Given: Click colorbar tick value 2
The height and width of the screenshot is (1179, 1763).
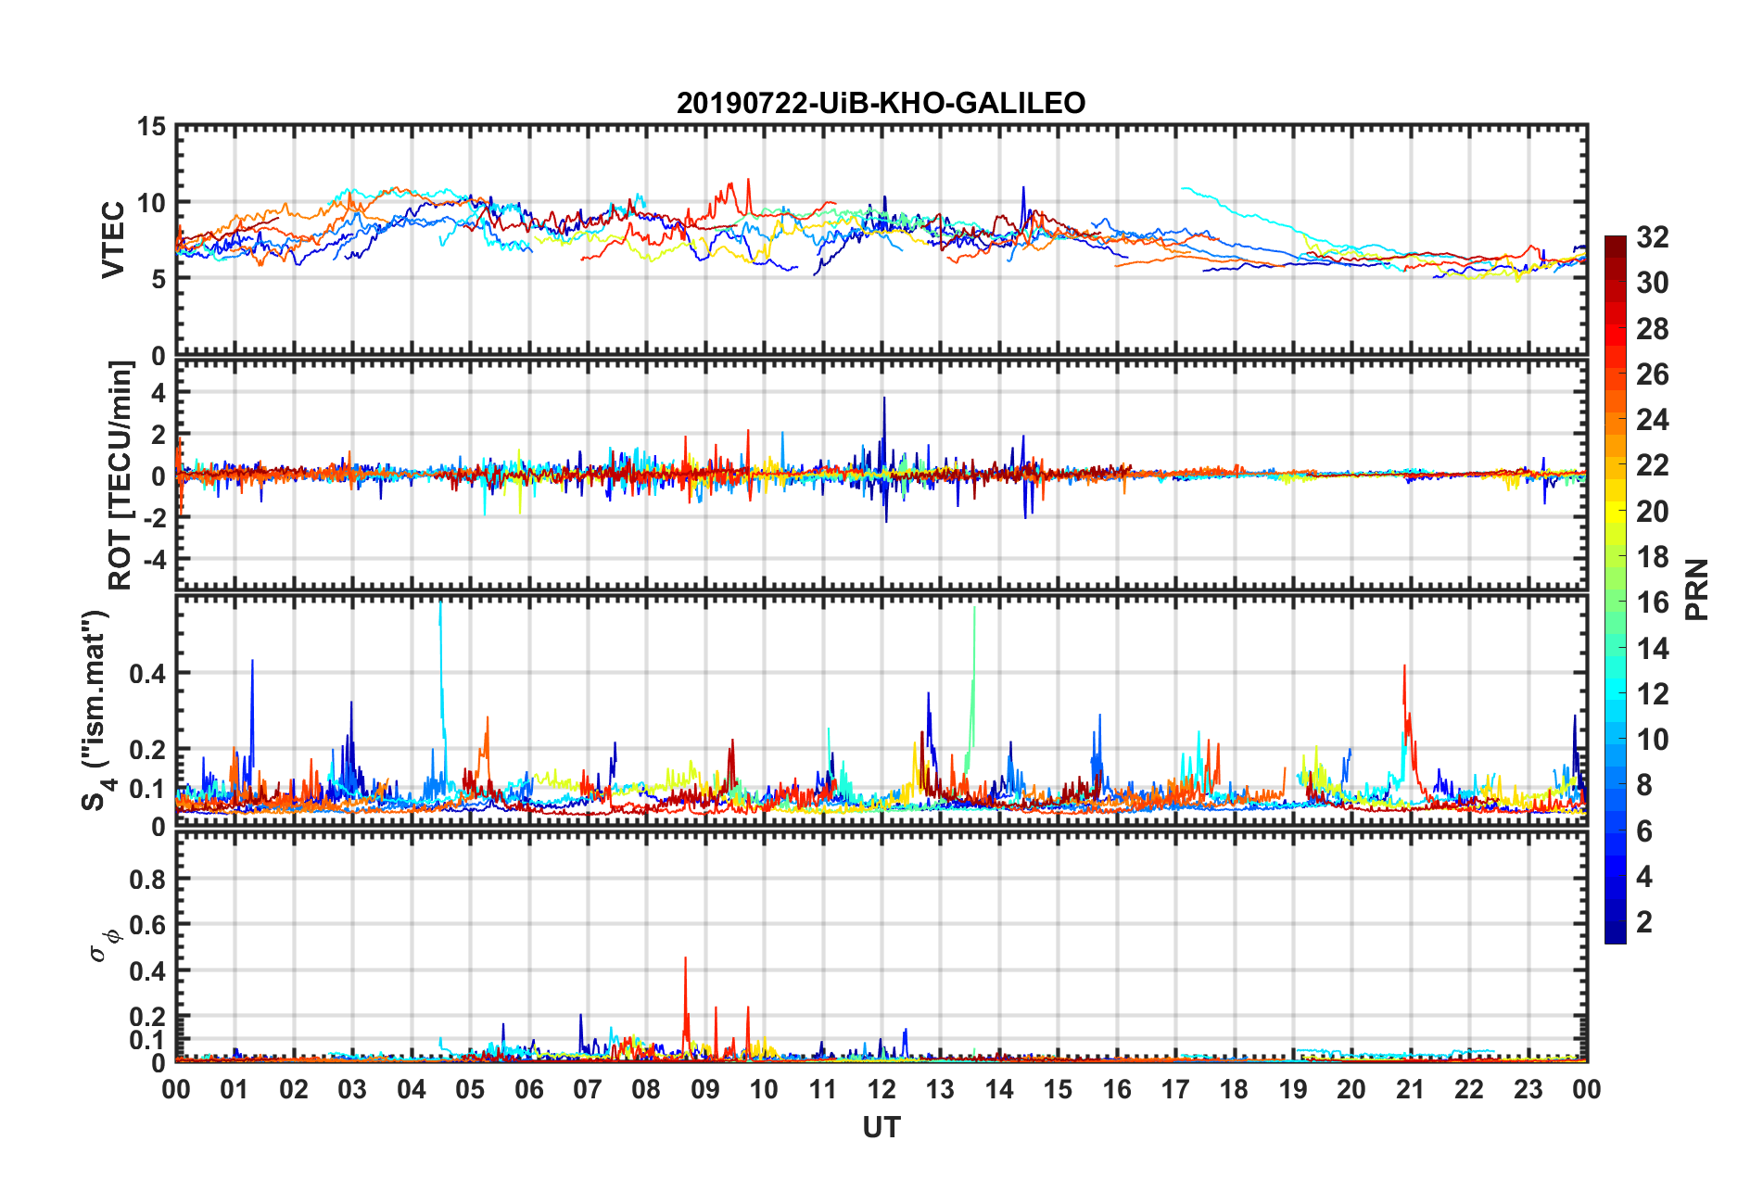Looking at the screenshot, I should (1644, 922).
